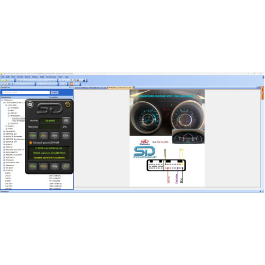Click the green circle toolbar icon

coord(12,84)
